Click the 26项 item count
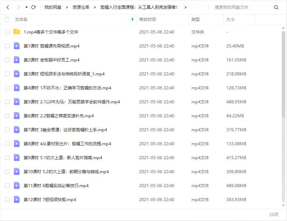 (x=274, y=214)
